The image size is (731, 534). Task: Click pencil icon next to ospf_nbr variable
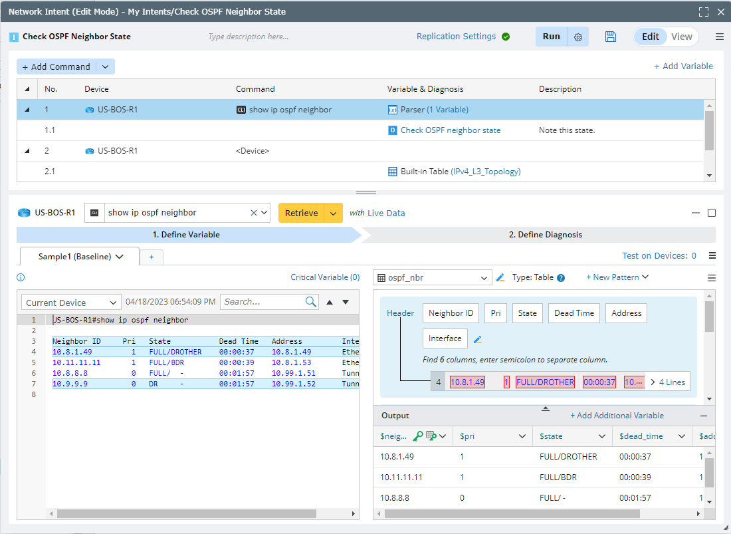click(x=500, y=277)
